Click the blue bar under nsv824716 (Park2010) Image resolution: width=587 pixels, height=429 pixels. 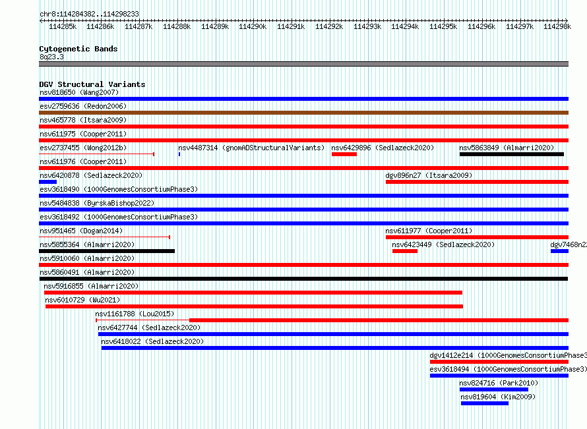pyautogui.click(x=494, y=389)
